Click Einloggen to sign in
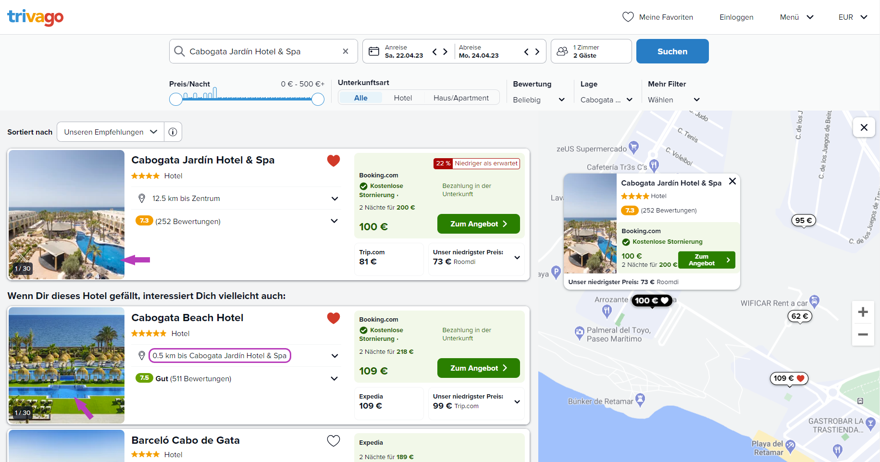The image size is (880, 462). (736, 17)
